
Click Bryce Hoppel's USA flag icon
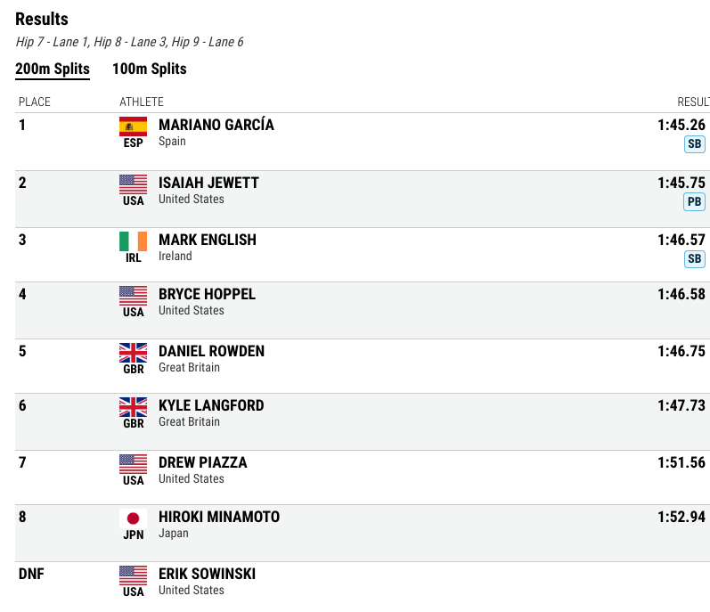[x=133, y=295]
